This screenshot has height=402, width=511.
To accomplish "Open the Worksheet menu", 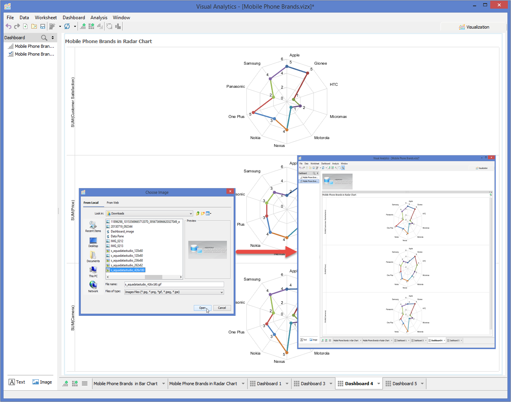I will 46,18.
